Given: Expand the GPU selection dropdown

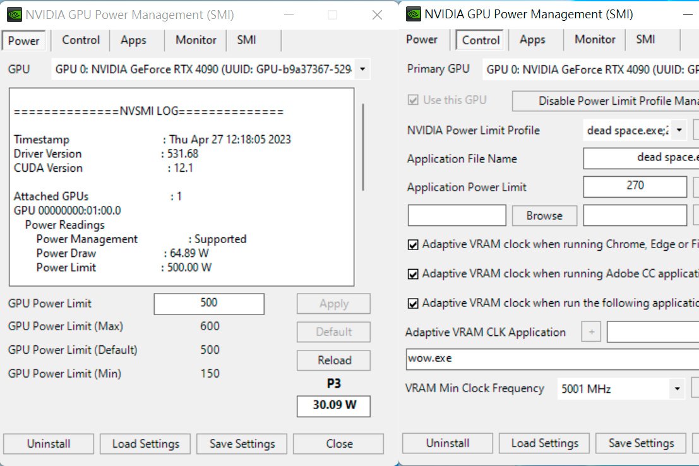Looking at the screenshot, I should click(x=362, y=69).
